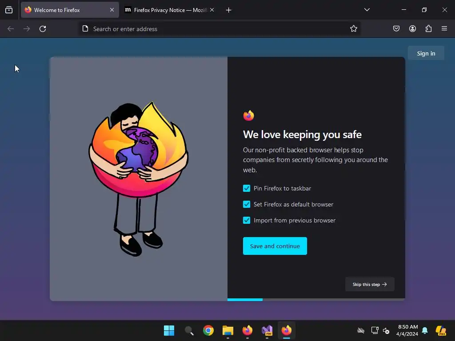
Task: Open the Extensions puzzle icon
Action: point(429,28)
